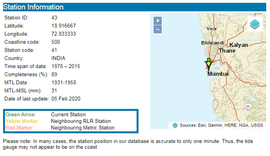This screenshot has width=270, height=156.
Task: Click the Time span value 1878 – 2015
Action: point(66,66)
